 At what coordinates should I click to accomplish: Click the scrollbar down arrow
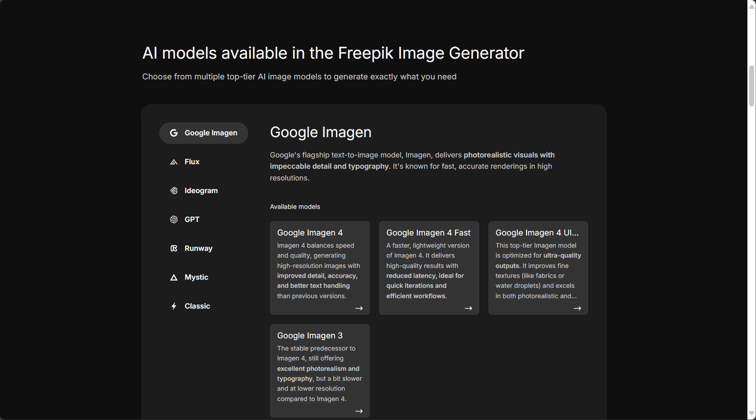click(x=752, y=414)
